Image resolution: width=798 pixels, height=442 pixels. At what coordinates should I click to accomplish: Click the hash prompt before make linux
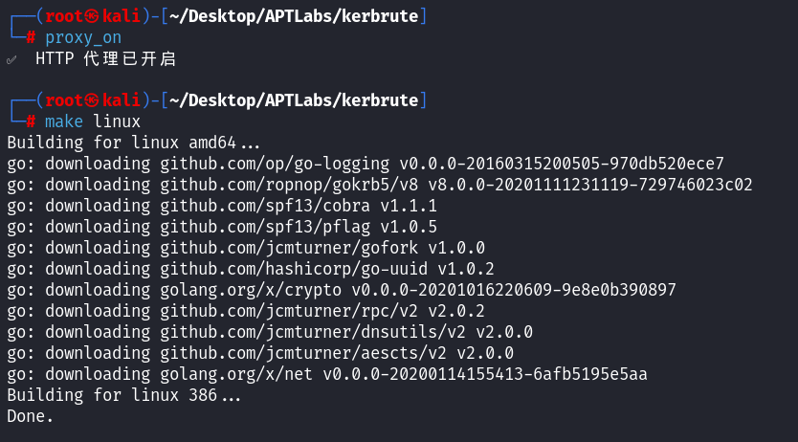click(x=31, y=122)
